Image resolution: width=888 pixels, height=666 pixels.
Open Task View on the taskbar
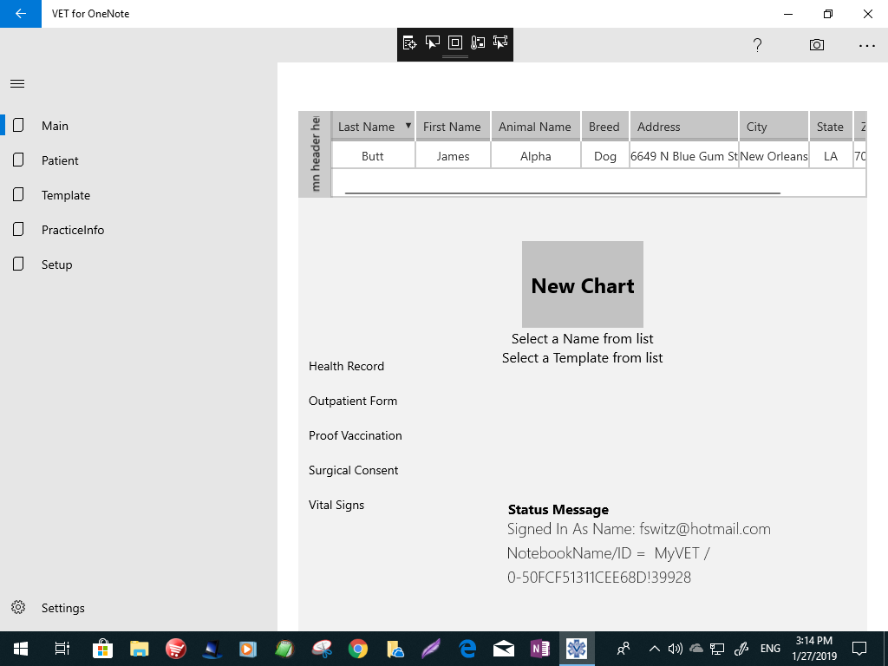(62, 649)
